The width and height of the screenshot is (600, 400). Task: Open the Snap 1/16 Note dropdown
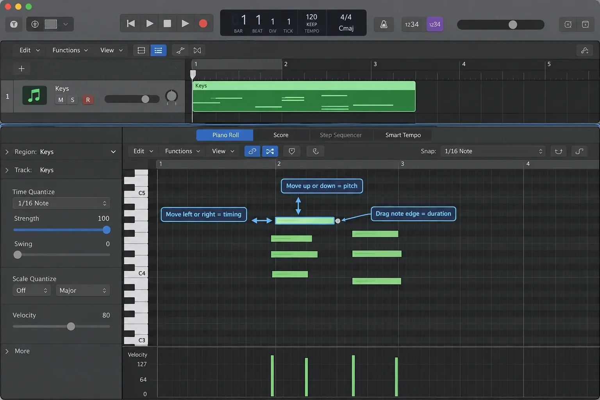point(493,151)
